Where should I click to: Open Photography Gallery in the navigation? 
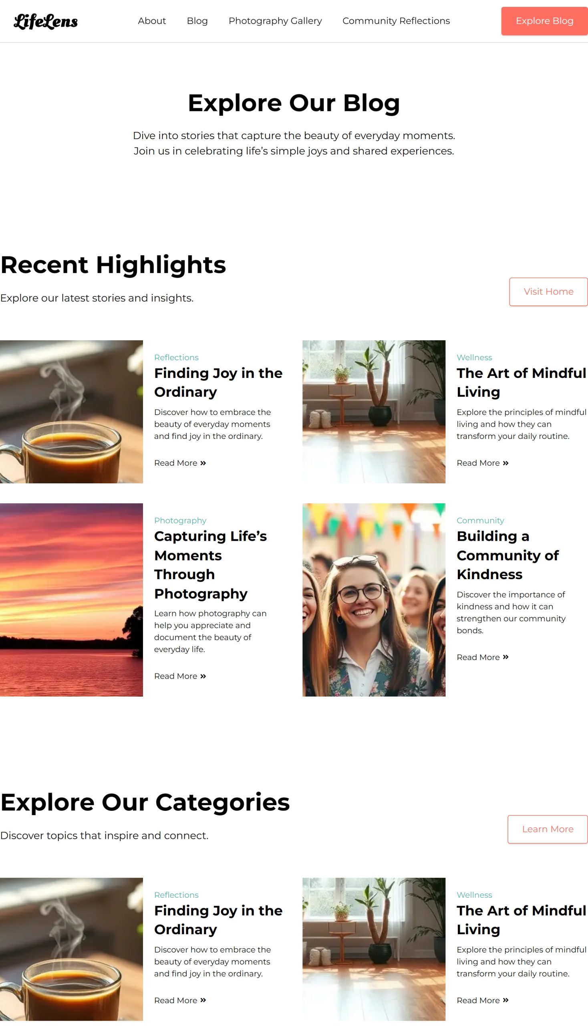[x=275, y=21]
